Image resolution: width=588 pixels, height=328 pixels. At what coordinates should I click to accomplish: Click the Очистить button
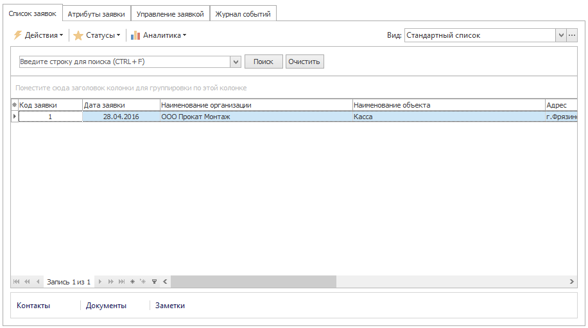pyautogui.click(x=304, y=61)
